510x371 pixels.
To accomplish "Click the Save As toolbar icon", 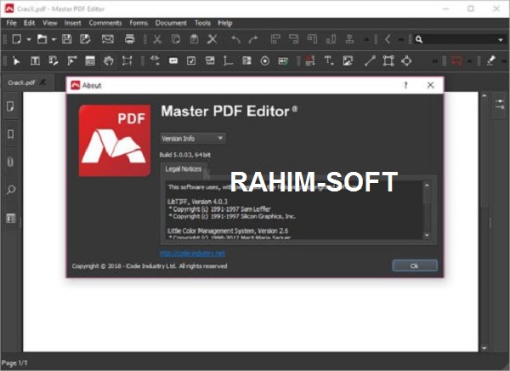I will [x=85, y=39].
